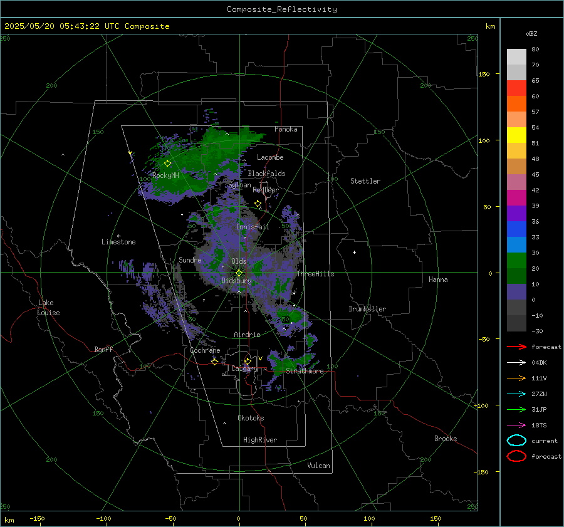Click the cyan 27ZW arrow in legend

516,394
